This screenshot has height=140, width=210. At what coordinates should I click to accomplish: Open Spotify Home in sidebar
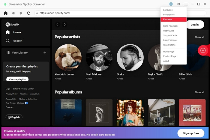(x=13, y=32)
